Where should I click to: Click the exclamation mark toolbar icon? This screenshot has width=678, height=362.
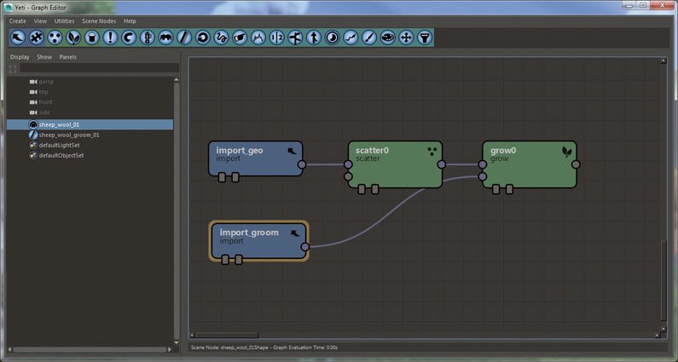click(x=110, y=37)
